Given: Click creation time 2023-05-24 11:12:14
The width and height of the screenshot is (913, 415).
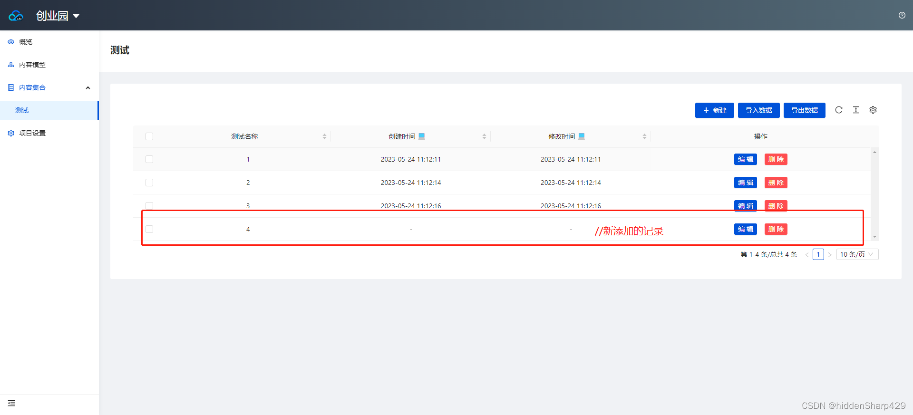Looking at the screenshot, I should 411,183.
